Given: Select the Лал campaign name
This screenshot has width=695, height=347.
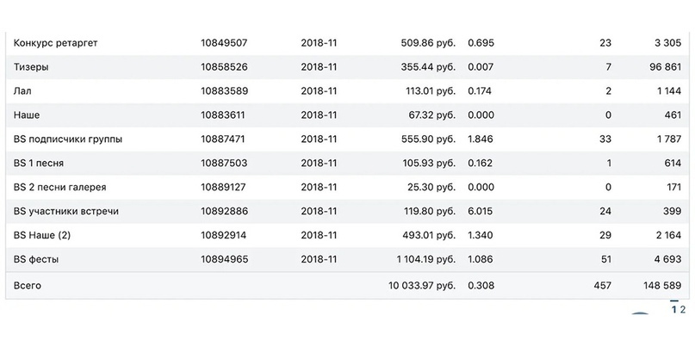Looking at the screenshot, I should [22, 91].
